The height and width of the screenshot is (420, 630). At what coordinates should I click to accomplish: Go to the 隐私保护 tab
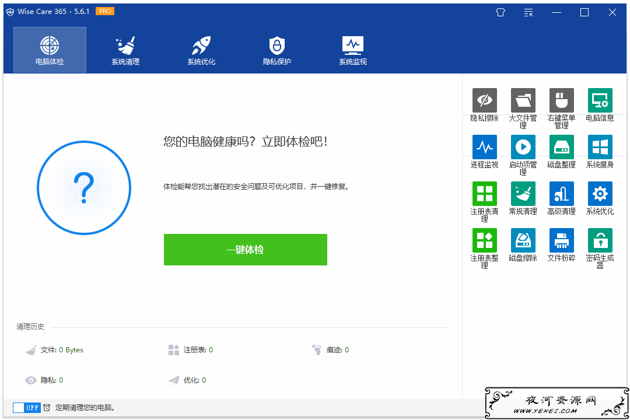coord(277,50)
